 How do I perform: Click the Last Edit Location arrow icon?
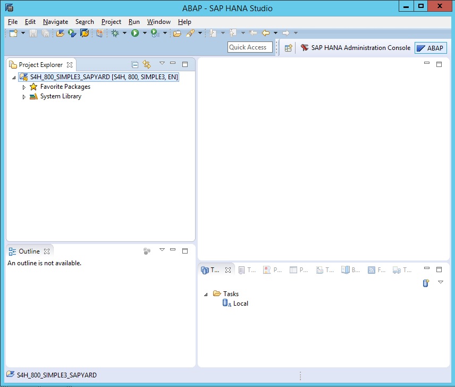[253, 33]
